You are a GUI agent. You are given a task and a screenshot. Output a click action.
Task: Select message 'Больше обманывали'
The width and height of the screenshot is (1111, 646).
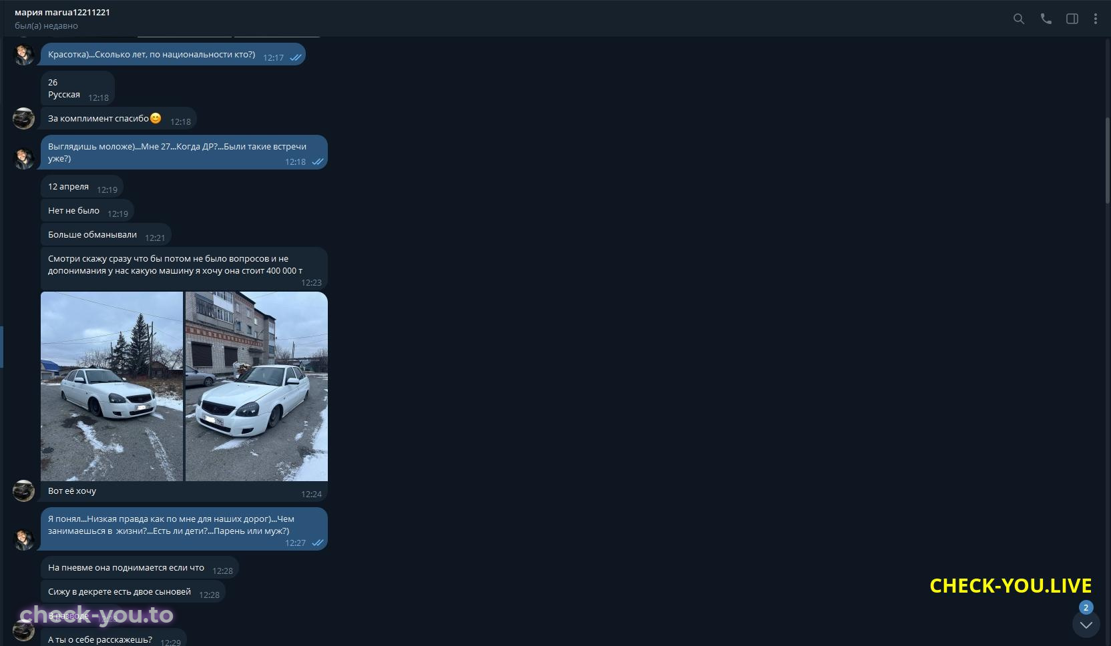point(106,235)
